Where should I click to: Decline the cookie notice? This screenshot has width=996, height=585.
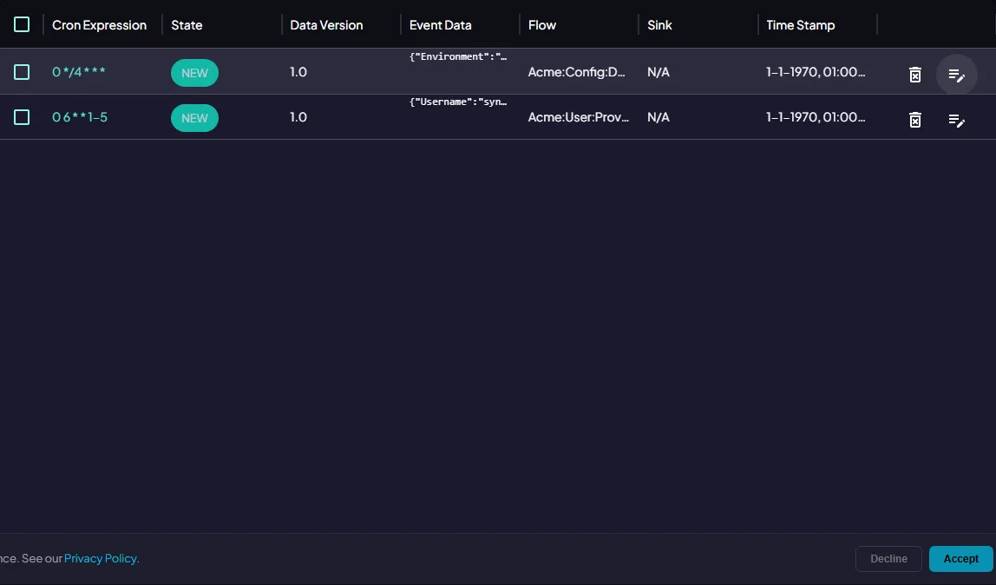coord(888,559)
